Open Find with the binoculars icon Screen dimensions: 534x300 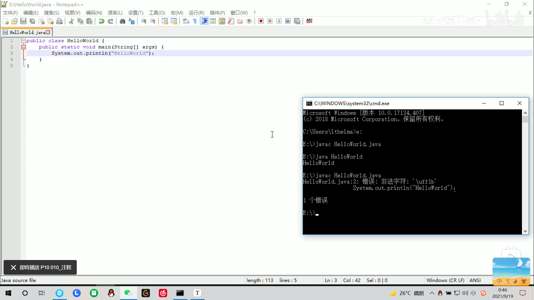pyautogui.click(x=122, y=21)
